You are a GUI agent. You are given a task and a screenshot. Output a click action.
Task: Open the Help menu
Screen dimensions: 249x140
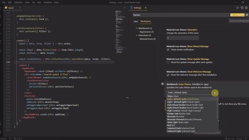[x=56, y=2]
